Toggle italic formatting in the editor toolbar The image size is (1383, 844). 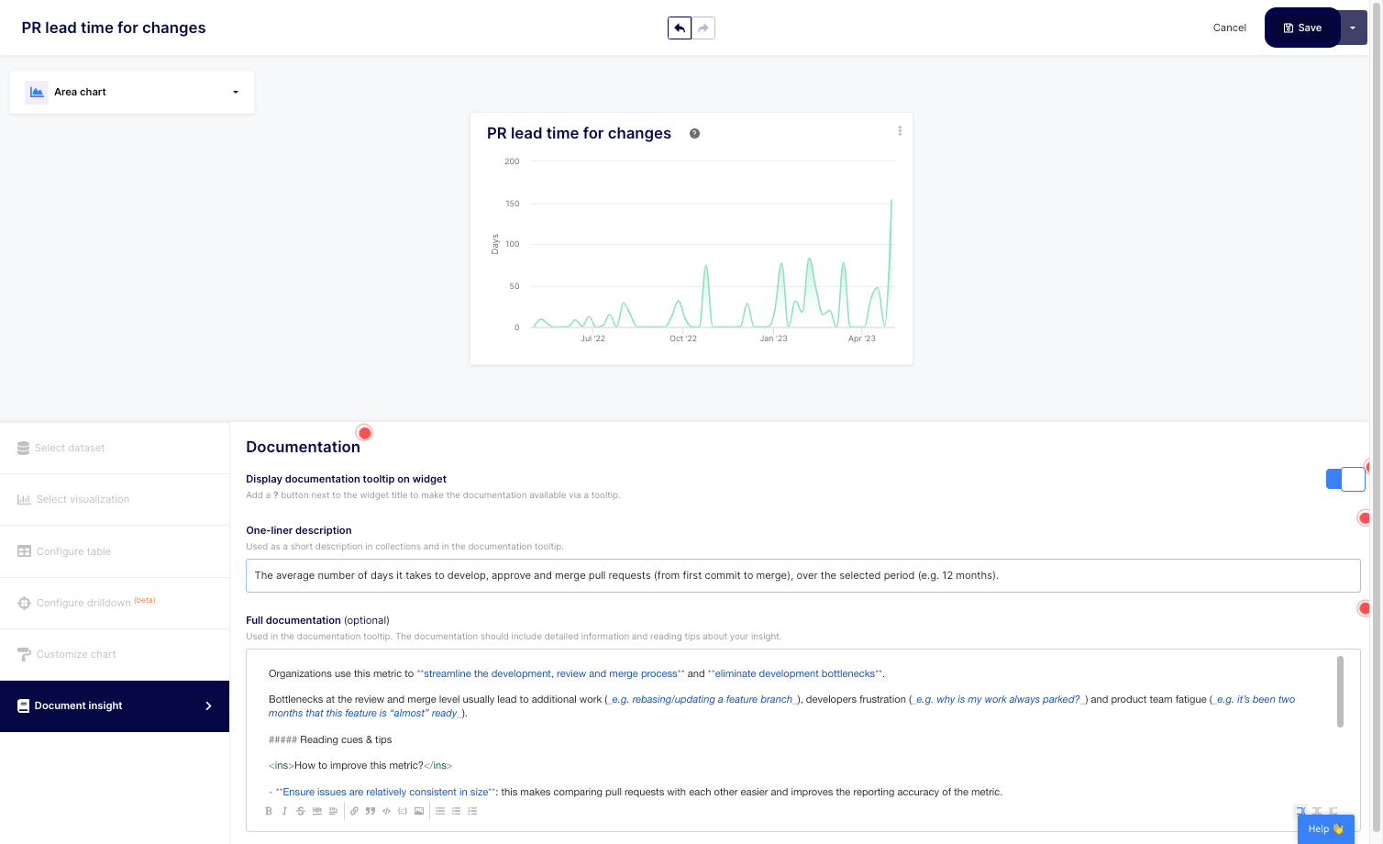coord(284,811)
